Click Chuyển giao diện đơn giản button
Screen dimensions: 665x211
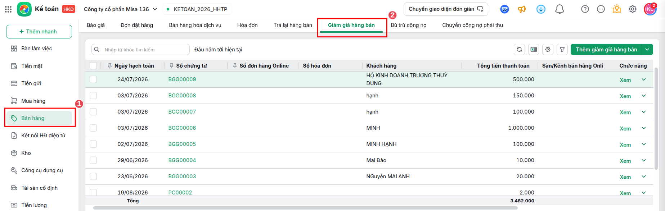[x=446, y=9]
